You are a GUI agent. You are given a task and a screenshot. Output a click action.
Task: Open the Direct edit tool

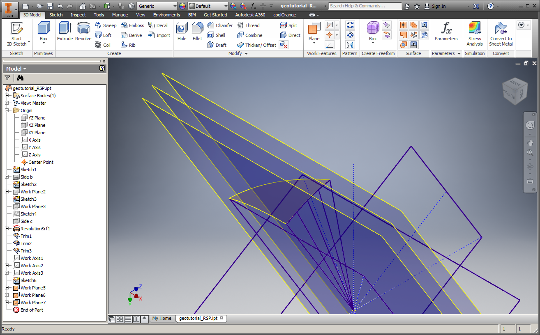pyautogui.click(x=290, y=35)
